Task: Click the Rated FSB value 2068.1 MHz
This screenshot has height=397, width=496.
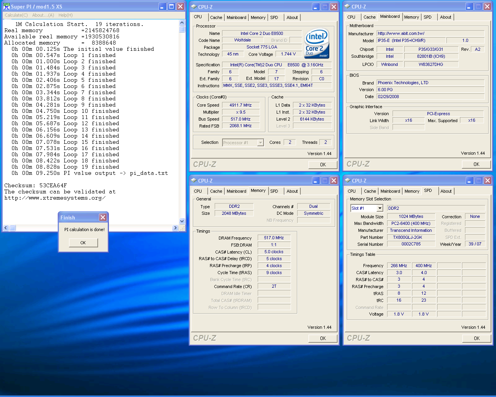Action: coord(241,126)
